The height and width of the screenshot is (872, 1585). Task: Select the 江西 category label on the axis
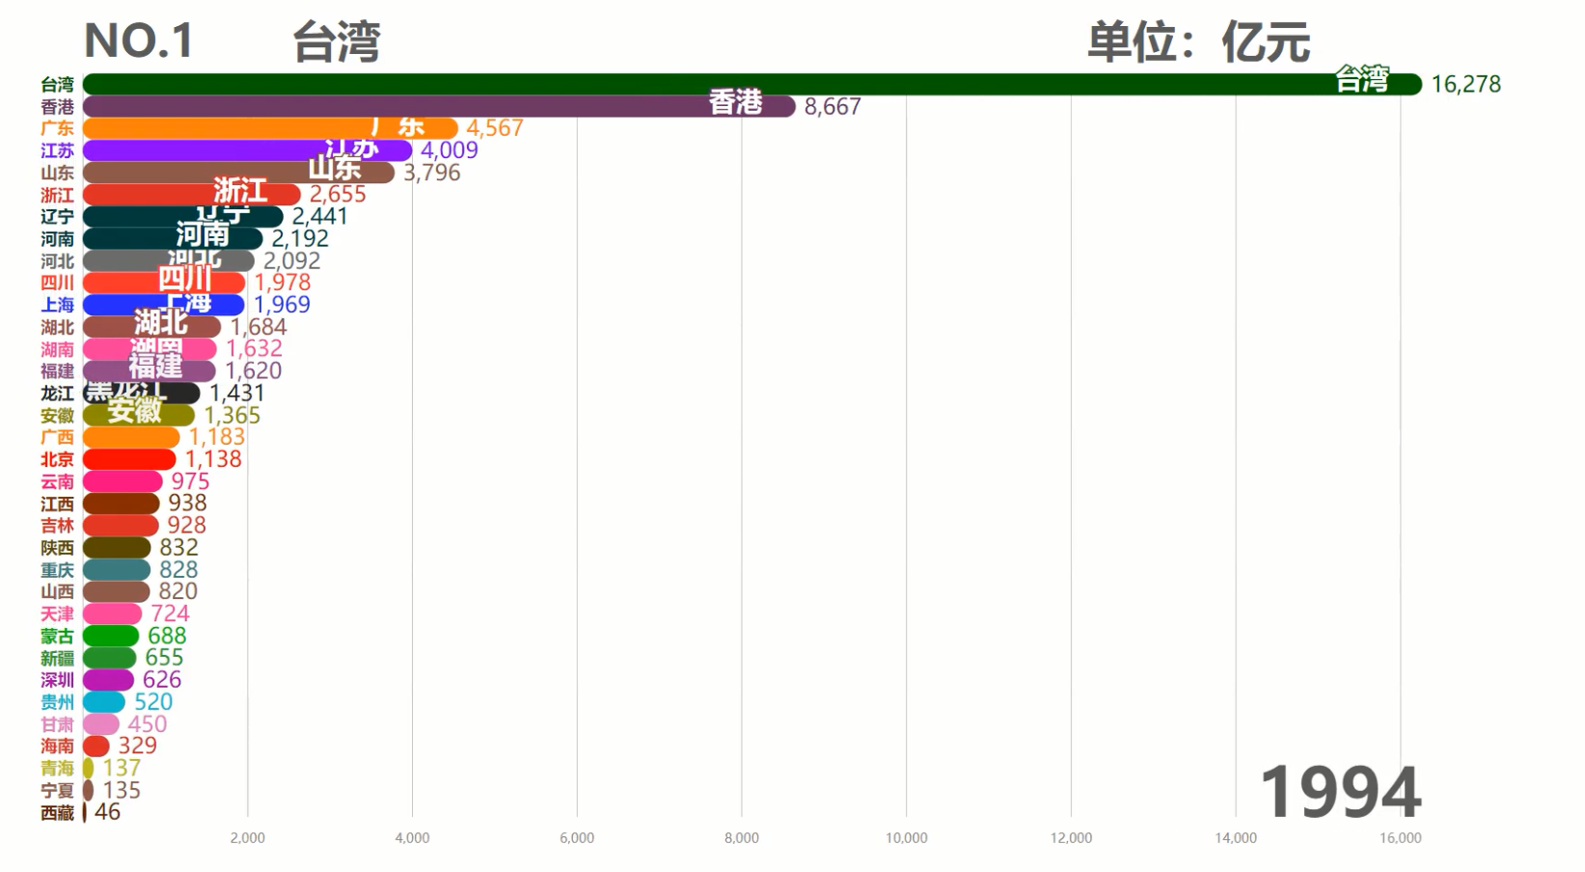[57, 504]
